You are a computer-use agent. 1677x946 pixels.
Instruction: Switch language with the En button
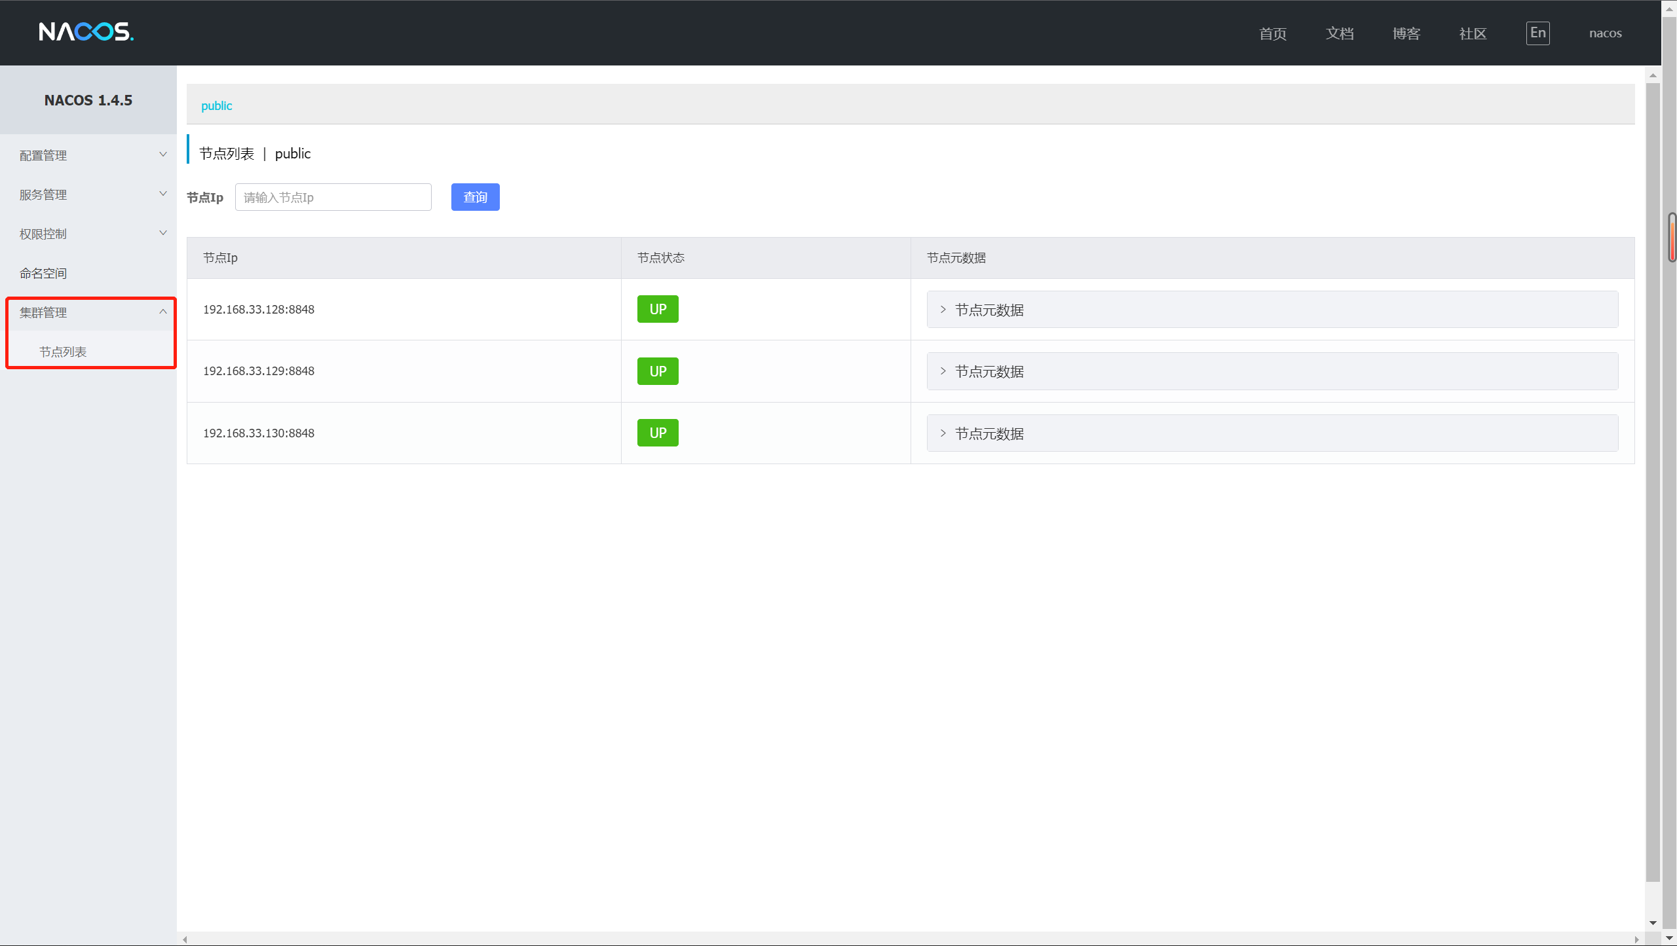(1537, 33)
